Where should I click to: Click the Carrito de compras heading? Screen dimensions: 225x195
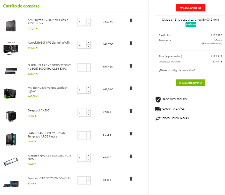(21, 6)
